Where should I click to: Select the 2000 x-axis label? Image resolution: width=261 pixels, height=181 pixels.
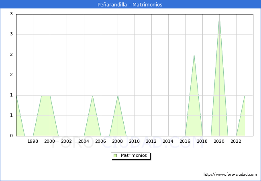tap(50, 141)
